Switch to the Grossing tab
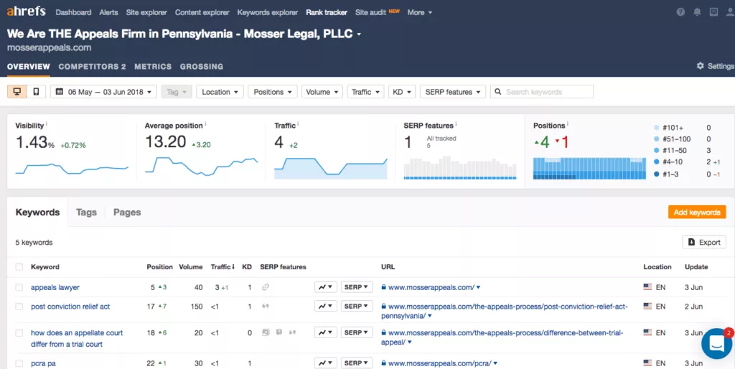Screen dimensions: 735x369 [x=202, y=67]
